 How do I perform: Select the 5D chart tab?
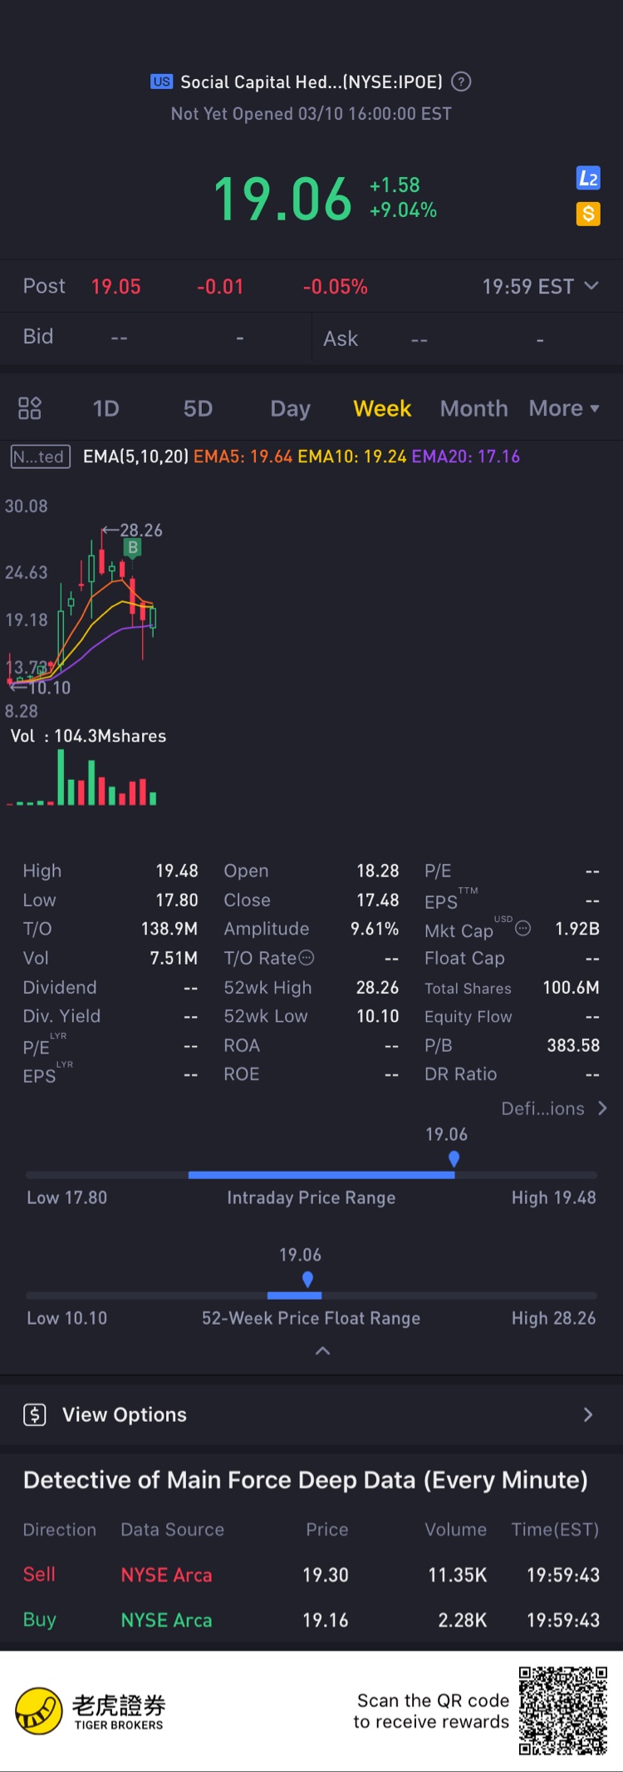(198, 408)
